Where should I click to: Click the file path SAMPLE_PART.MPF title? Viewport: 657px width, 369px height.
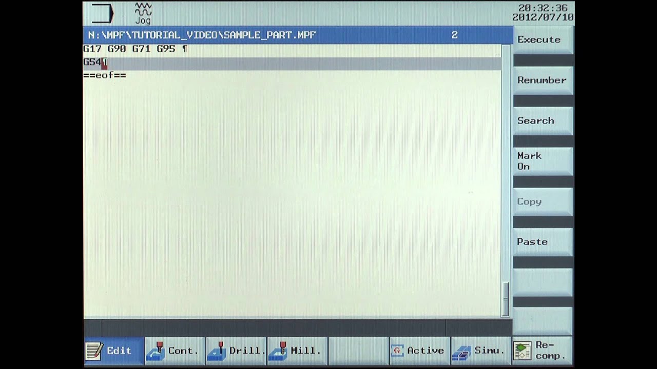(x=202, y=35)
